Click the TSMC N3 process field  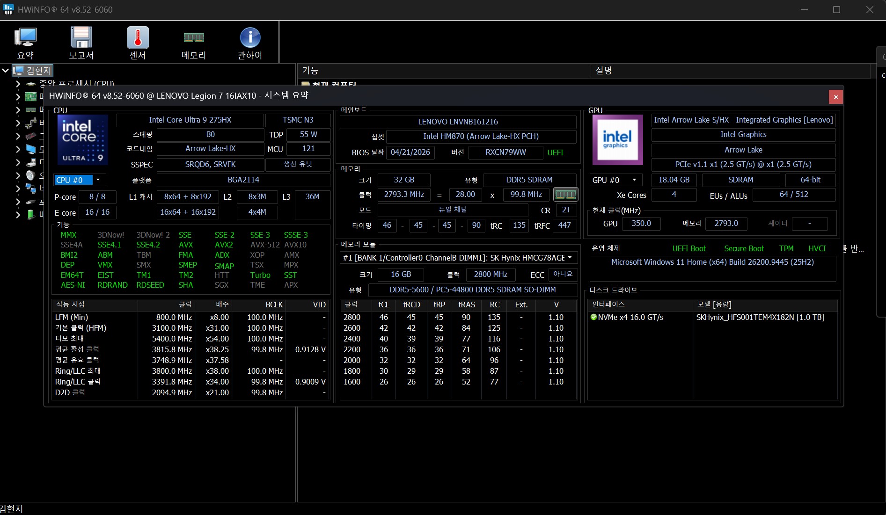298,120
